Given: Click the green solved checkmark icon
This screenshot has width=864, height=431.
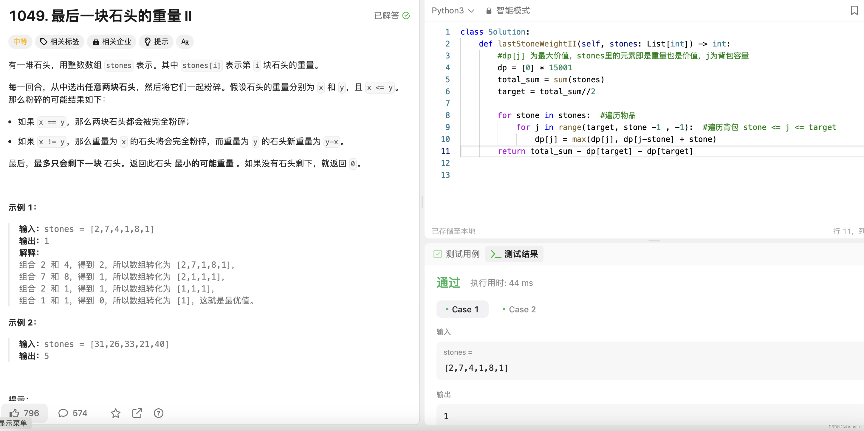Looking at the screenshot, I should [406, 15].
